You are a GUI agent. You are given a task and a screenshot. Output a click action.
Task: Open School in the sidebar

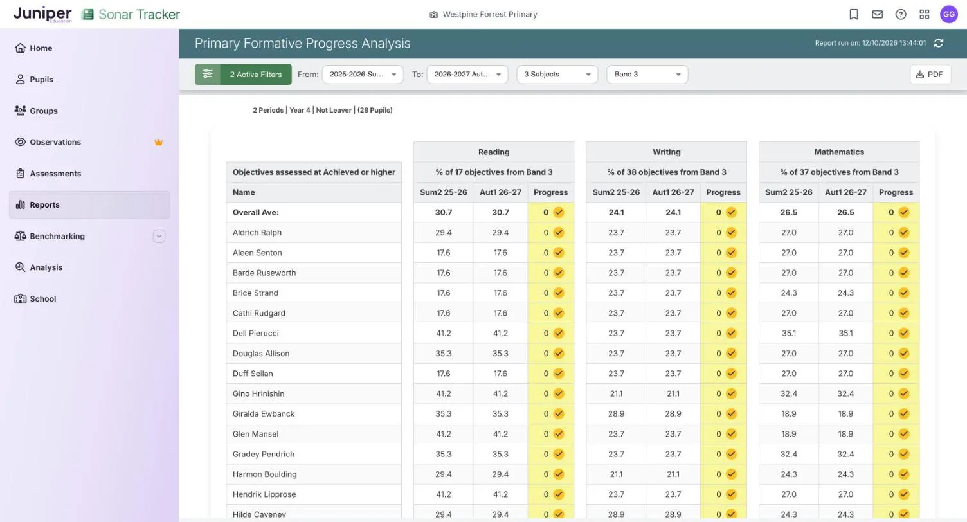tap(89, 299)
